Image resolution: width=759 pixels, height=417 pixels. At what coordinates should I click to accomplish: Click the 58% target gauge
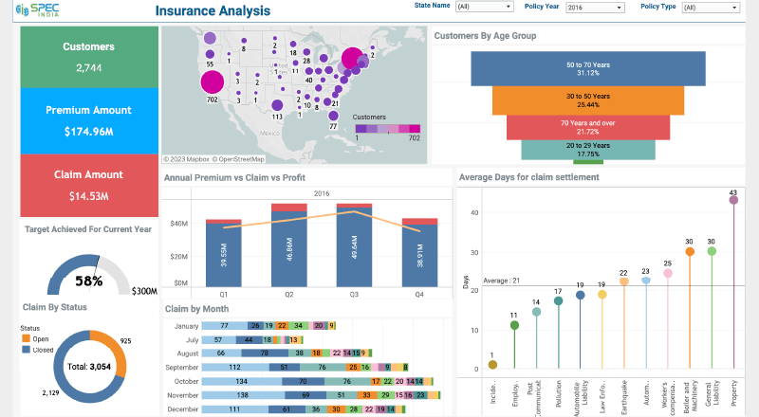point(88,274)
